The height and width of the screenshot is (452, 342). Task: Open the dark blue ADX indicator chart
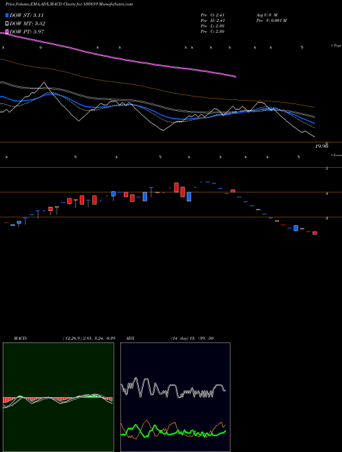[x=175, y=397]
